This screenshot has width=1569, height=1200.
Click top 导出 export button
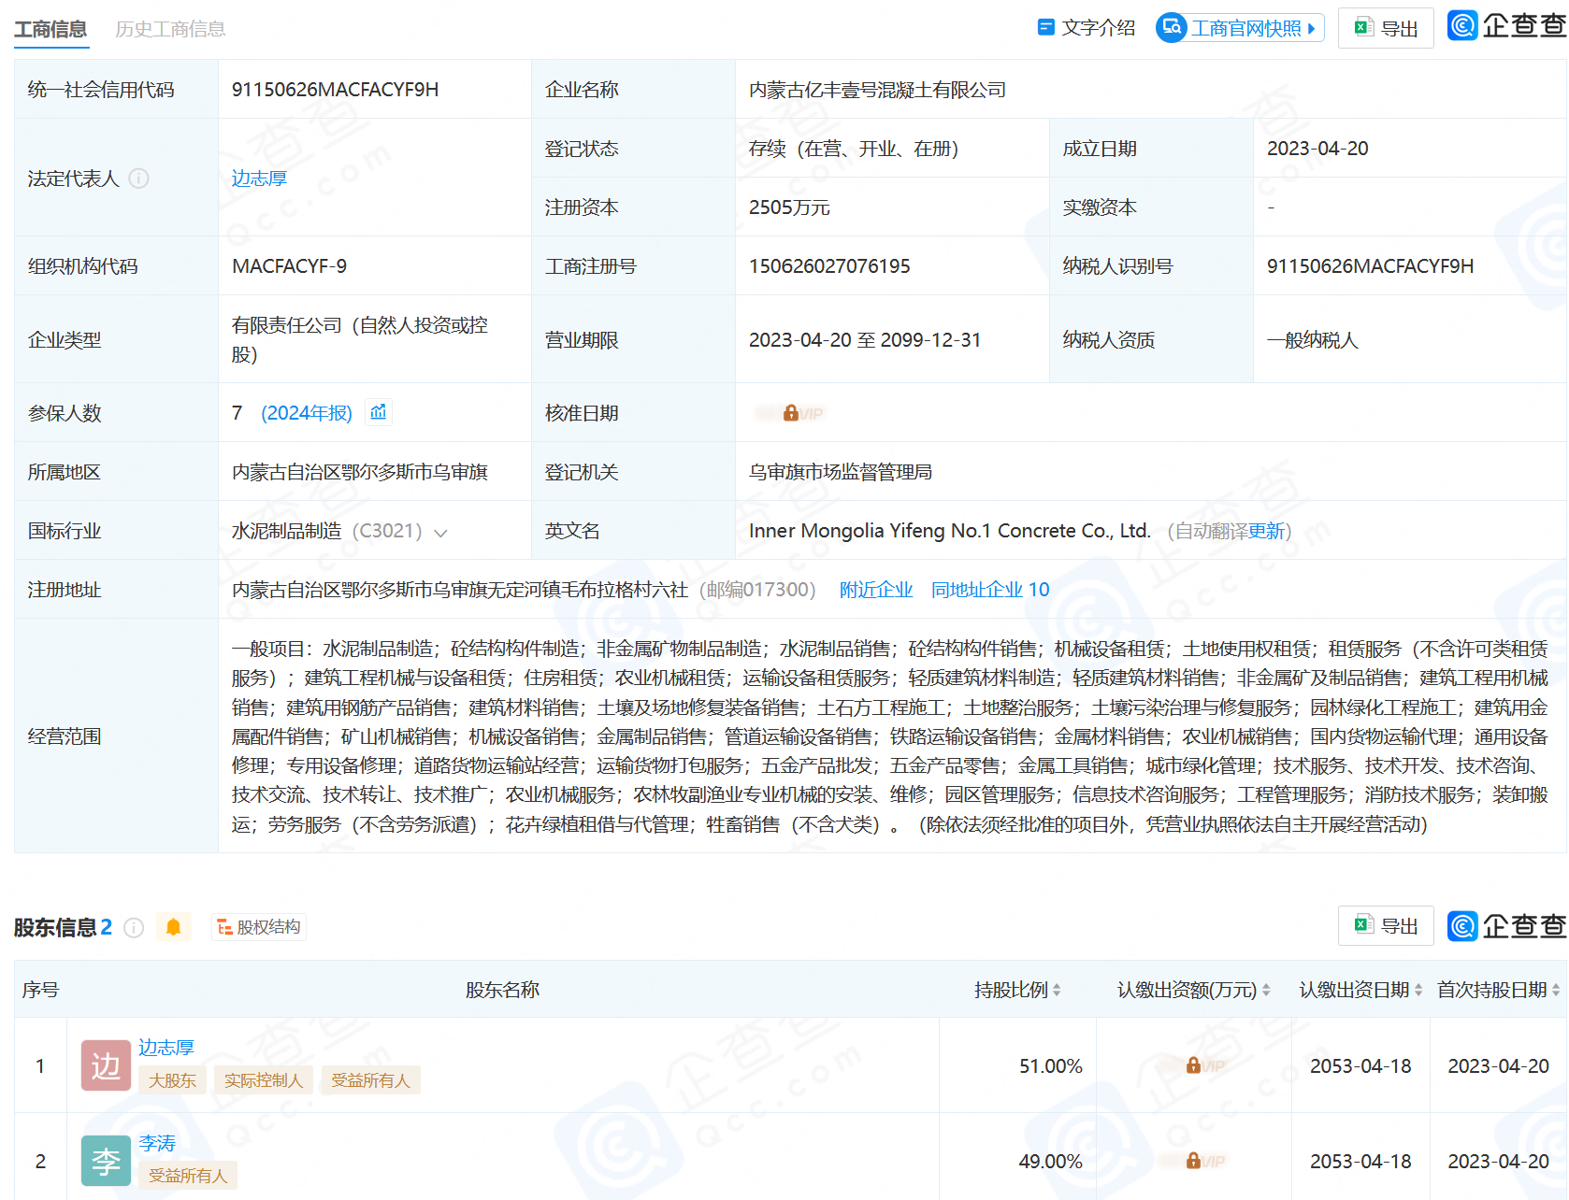[x=1386, y=28]
